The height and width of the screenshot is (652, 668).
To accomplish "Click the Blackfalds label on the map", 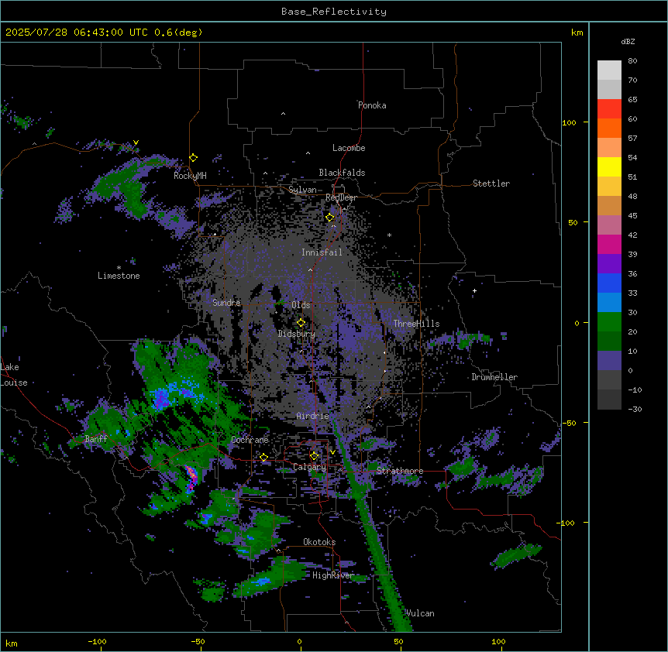I will click(342, 173).
